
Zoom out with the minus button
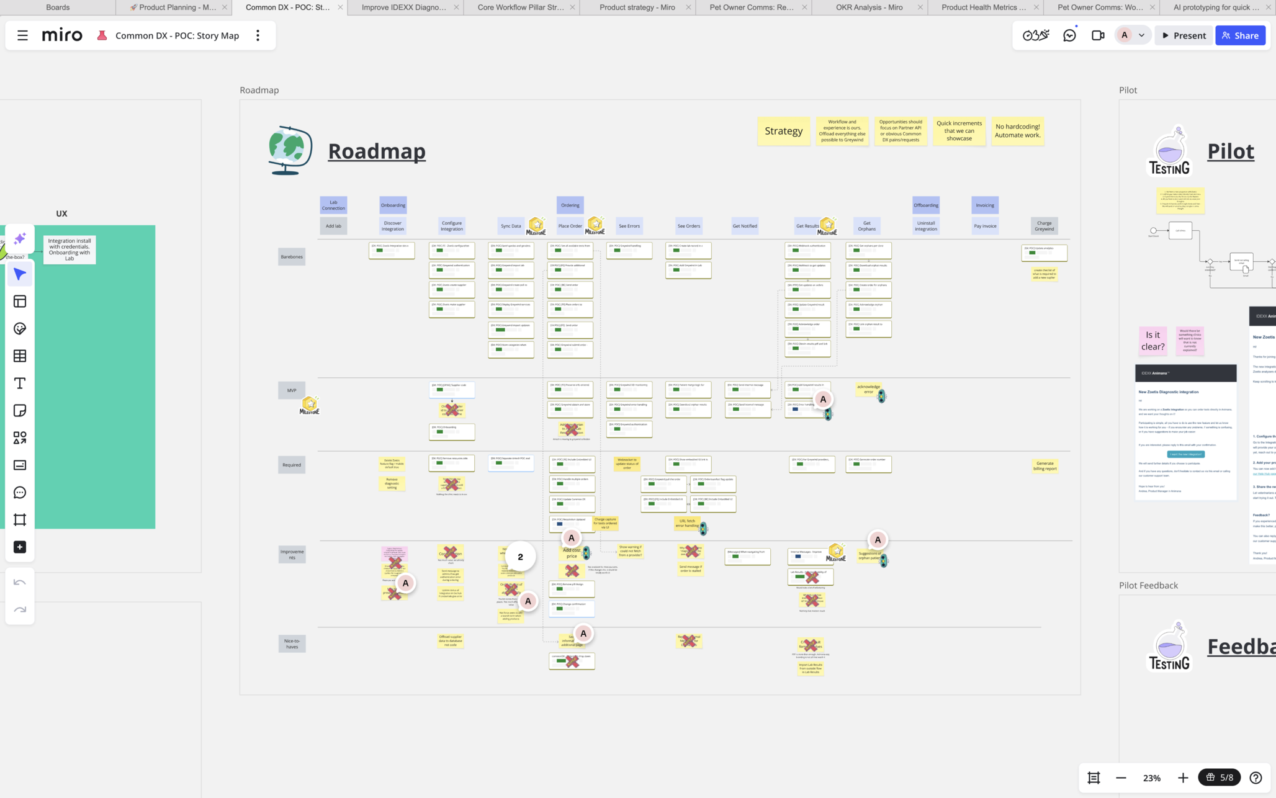(1121, 778)
